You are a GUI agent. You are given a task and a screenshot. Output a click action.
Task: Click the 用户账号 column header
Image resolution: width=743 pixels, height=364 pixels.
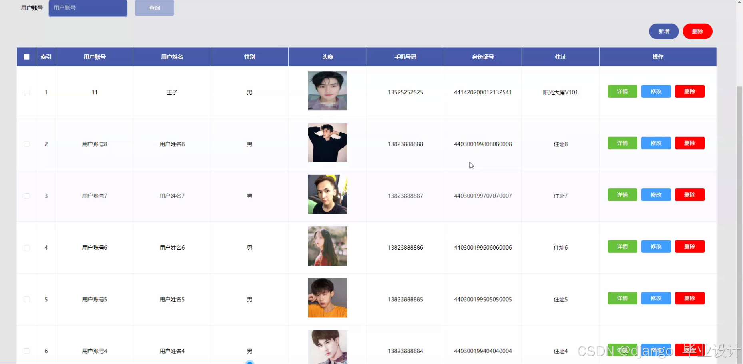pos(94,57)
